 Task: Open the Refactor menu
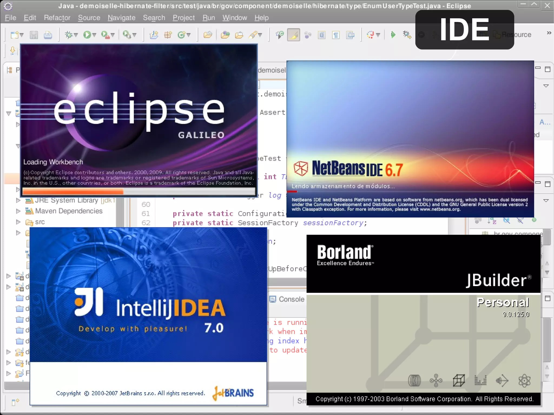pos(57,18)
